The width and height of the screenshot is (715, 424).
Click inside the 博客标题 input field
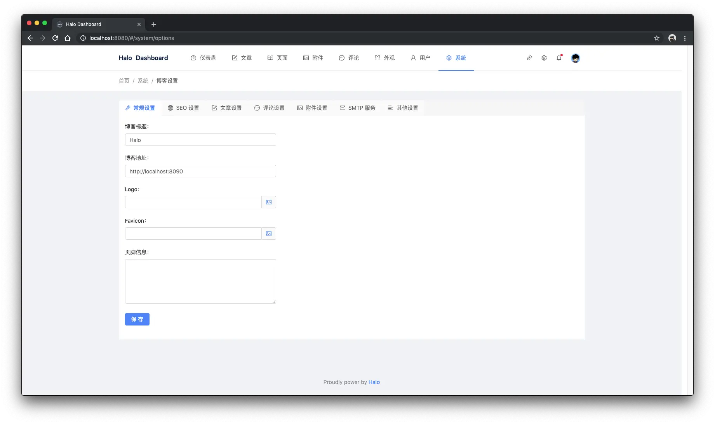(200, 140)
